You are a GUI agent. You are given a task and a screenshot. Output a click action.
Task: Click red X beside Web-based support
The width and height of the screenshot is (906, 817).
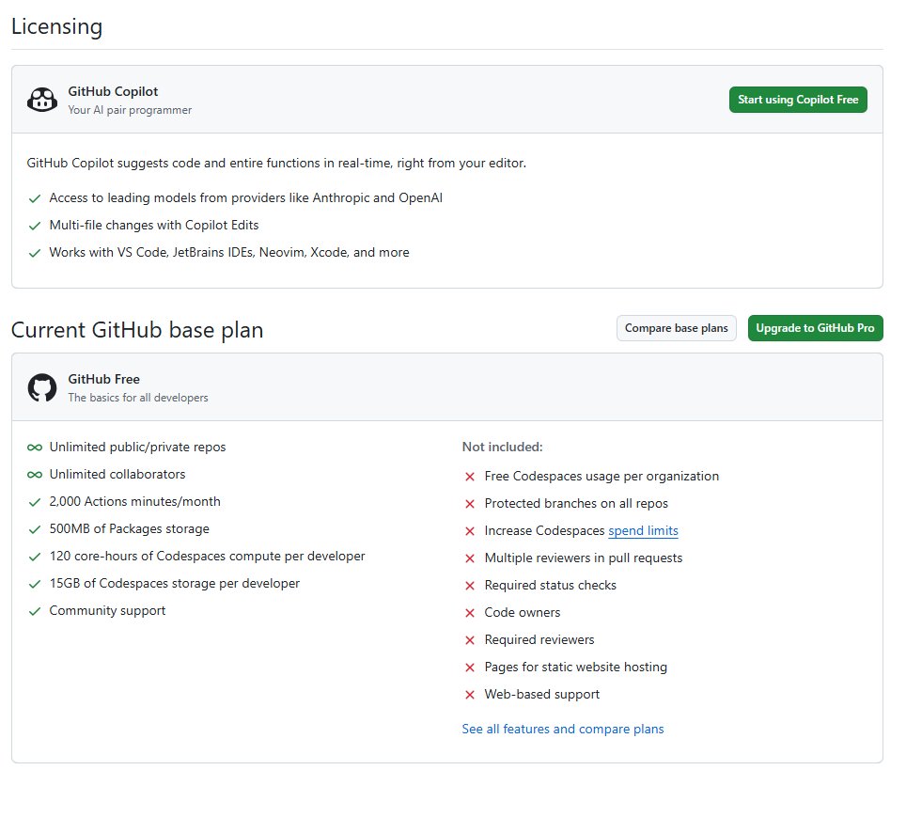[x=470, y=695]
